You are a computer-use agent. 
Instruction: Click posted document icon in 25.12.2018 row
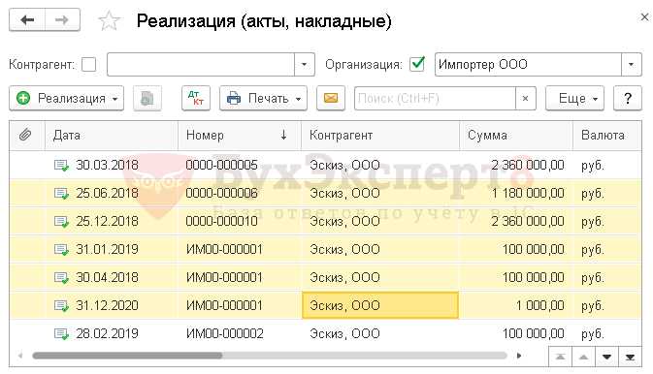coord(62,222)
